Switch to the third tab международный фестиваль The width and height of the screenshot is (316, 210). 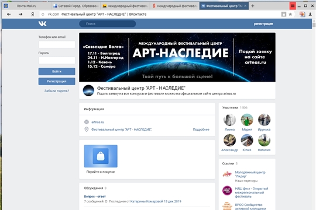[x=125, y=6]
